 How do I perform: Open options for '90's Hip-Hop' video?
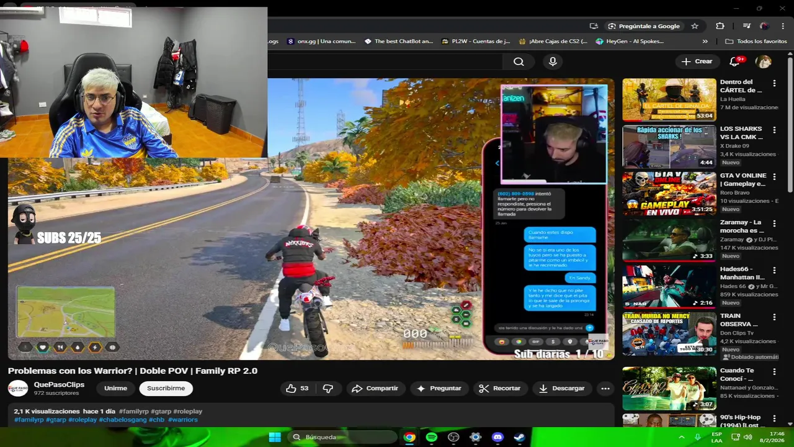[774, 418]
